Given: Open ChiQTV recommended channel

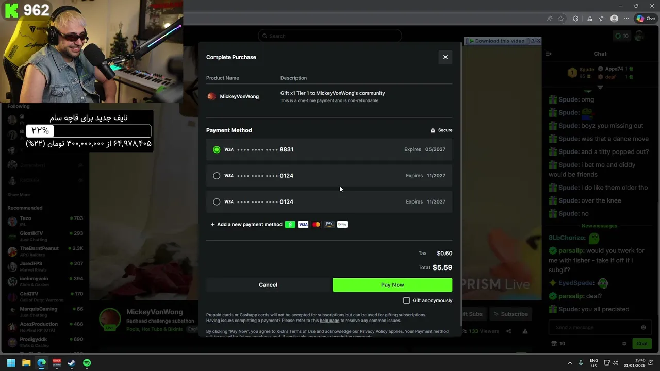Looking at the screenshot, I should [x=45, y=296].
